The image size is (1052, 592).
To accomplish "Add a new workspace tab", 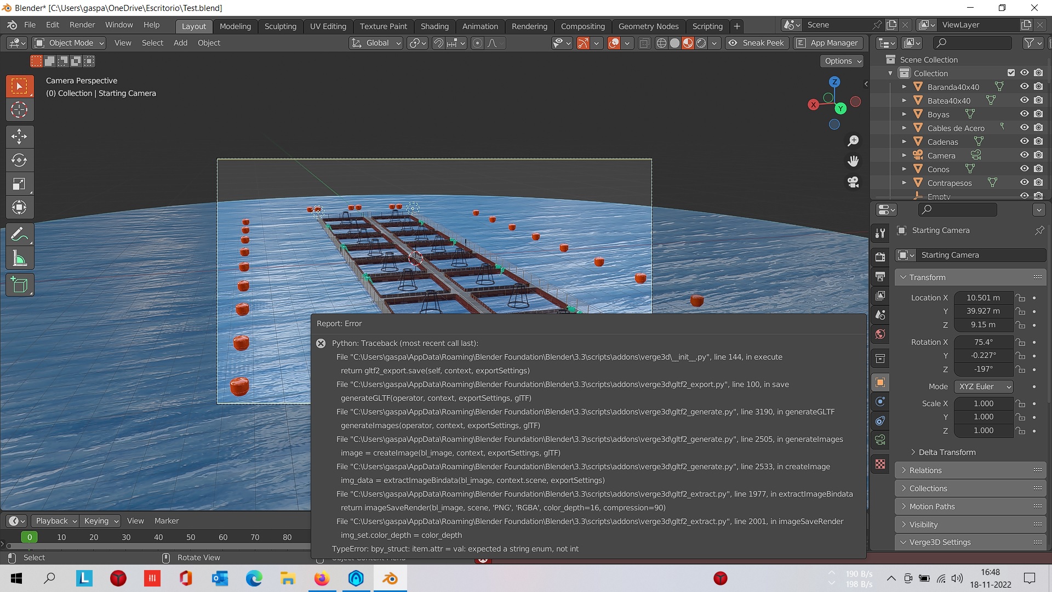I will click(x=737, y=26).
